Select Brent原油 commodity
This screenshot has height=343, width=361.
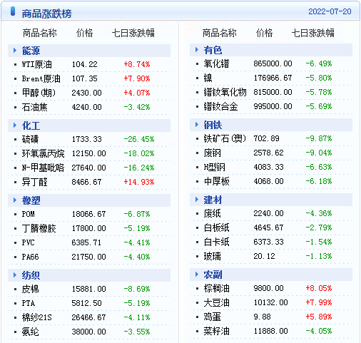pyautogui.click(x=41, y=78)
